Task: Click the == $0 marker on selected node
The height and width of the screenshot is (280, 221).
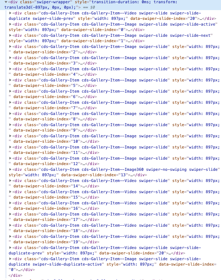Action: point(89,8)
